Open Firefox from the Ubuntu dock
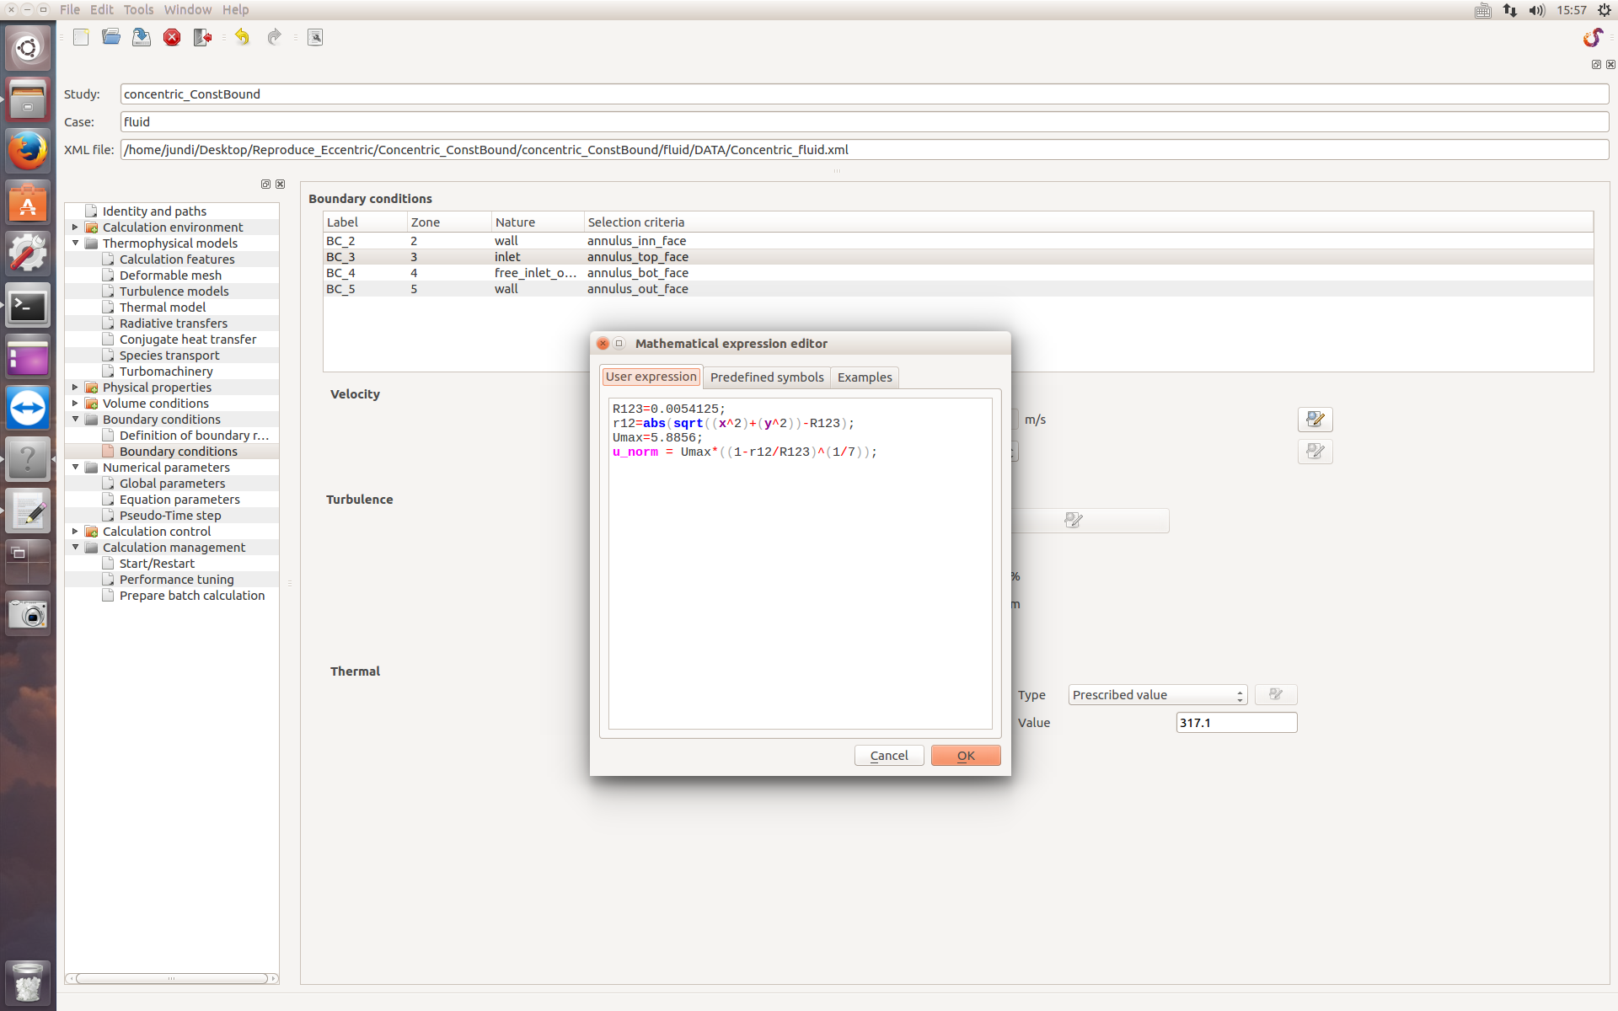 click(x=28, y=152)
